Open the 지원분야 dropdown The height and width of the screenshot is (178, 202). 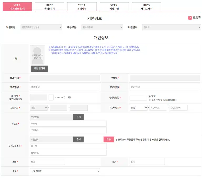point(171,27)
